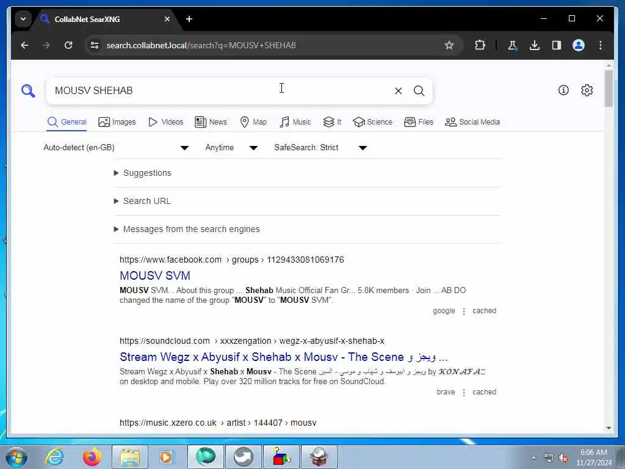Screen dimensions: 625x469
Task: Click the music.xzero.co.uk result URL
Action: tap(218, 423)
